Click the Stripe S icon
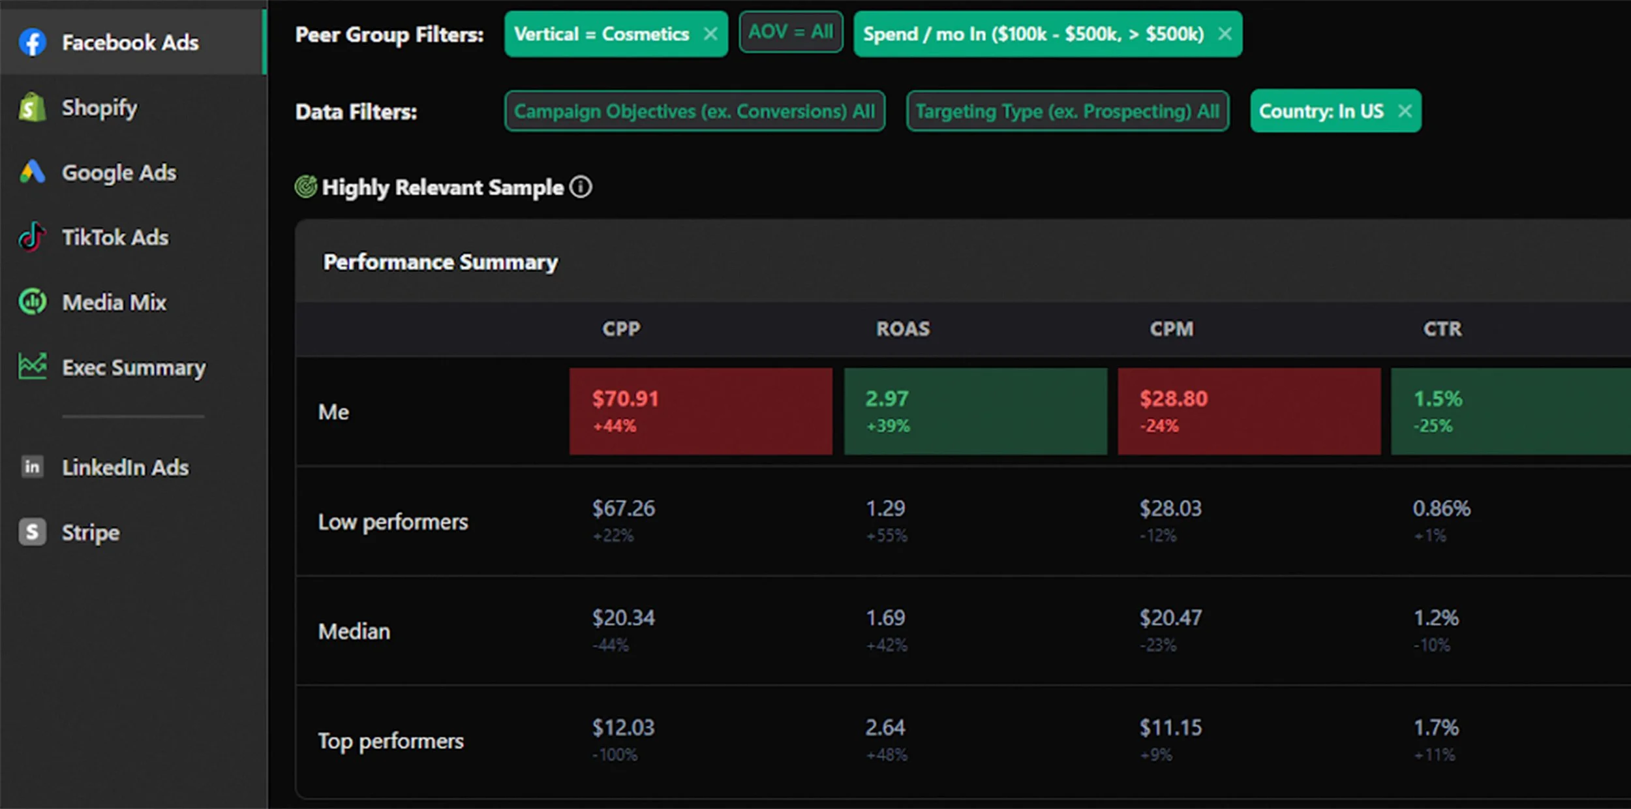 (32, 532)
